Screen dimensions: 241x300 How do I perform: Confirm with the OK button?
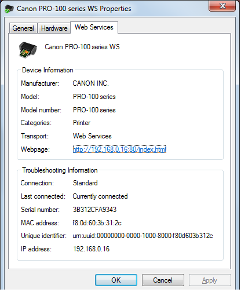[116, 280]
